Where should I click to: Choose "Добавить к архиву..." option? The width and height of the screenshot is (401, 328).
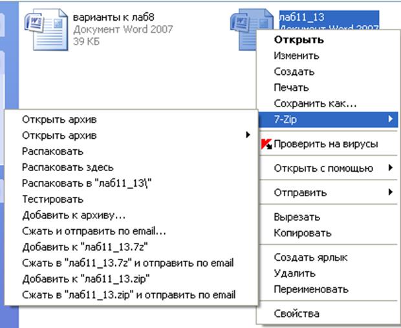(x=74, y=215)
